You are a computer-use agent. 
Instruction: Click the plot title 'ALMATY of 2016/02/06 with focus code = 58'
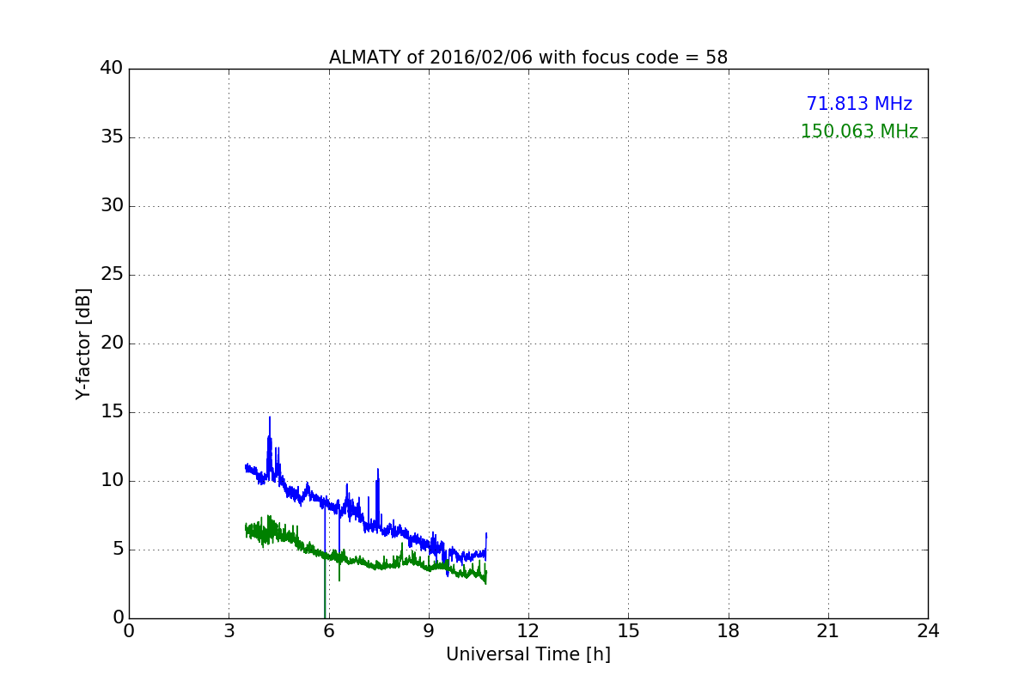coord(528,58)
